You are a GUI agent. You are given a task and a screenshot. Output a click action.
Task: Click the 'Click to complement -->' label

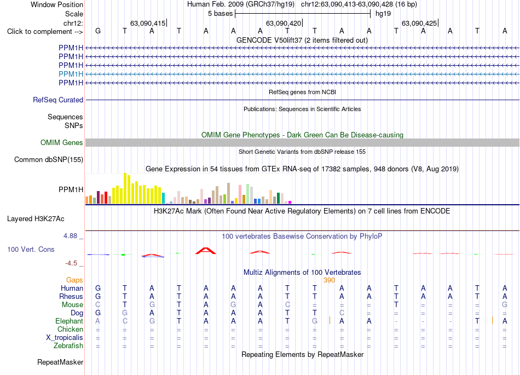[x=45, y=32]
